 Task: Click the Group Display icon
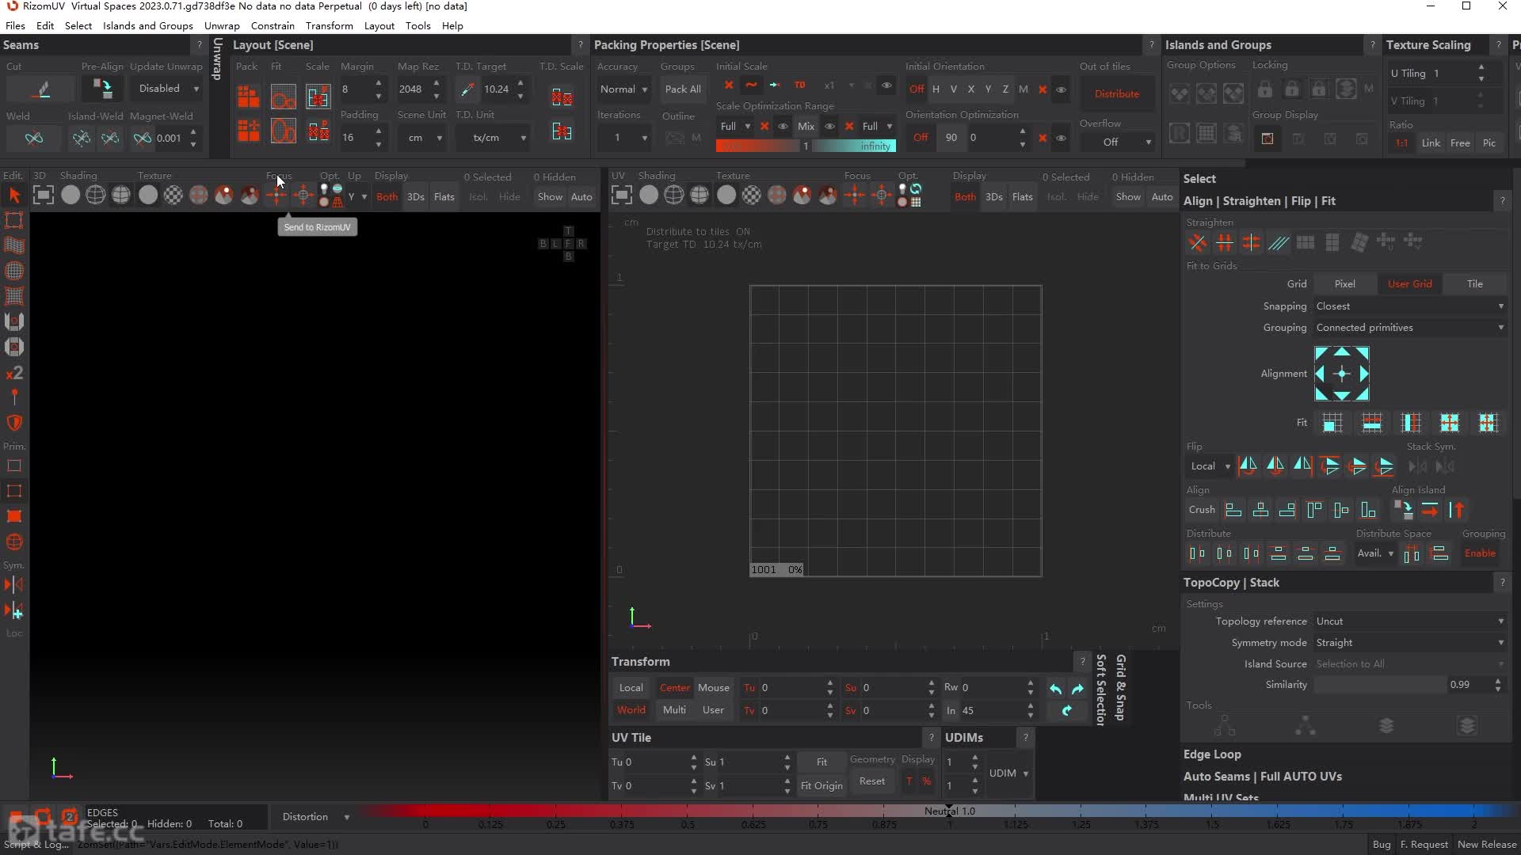click(x=1267, y=139)
